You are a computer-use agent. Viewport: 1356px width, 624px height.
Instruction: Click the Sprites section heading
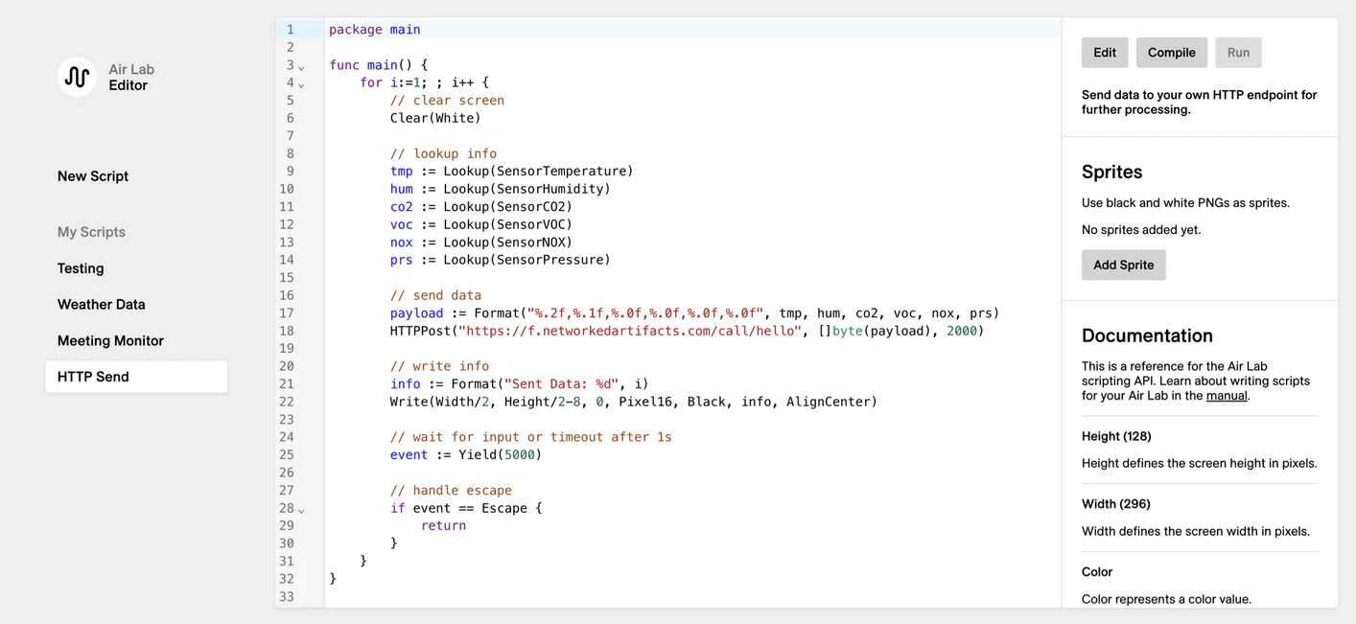click(x=1111, y=172)
